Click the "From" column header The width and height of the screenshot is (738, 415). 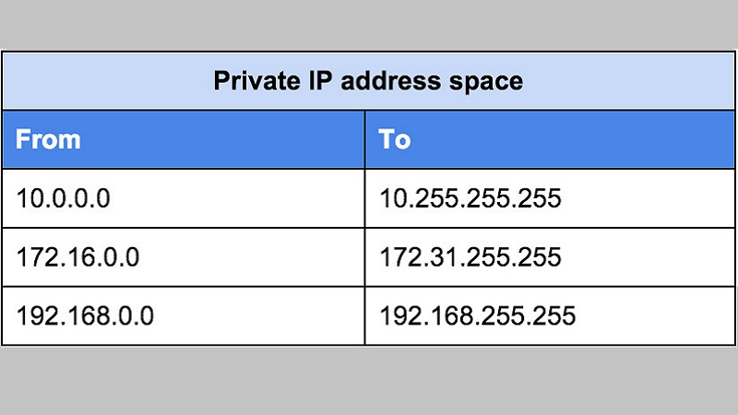[x=49, y=140]
